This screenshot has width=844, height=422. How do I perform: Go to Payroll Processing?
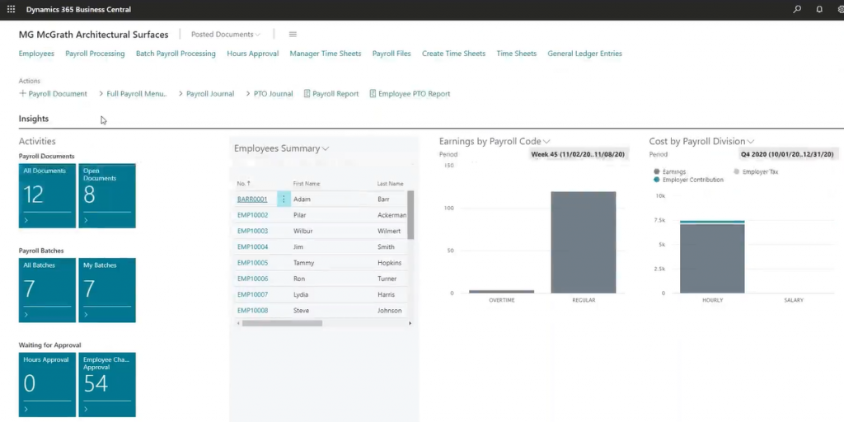point(95,54)
